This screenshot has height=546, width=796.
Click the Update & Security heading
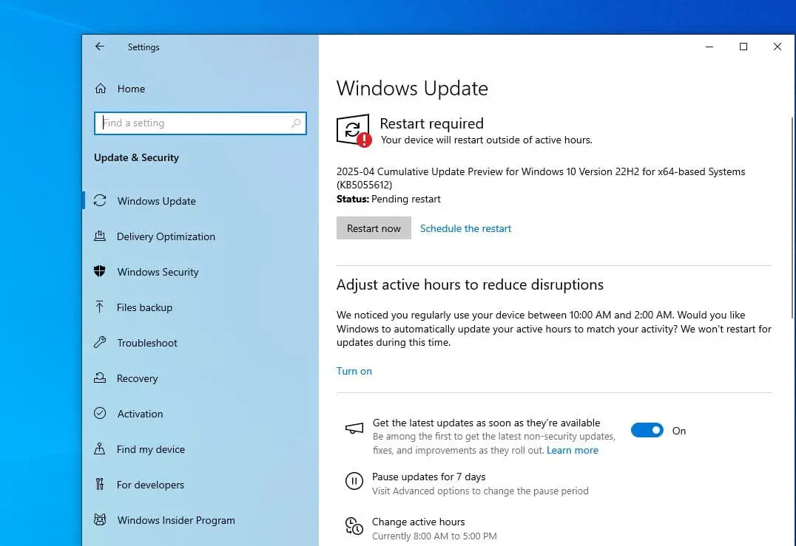point(136,157)
